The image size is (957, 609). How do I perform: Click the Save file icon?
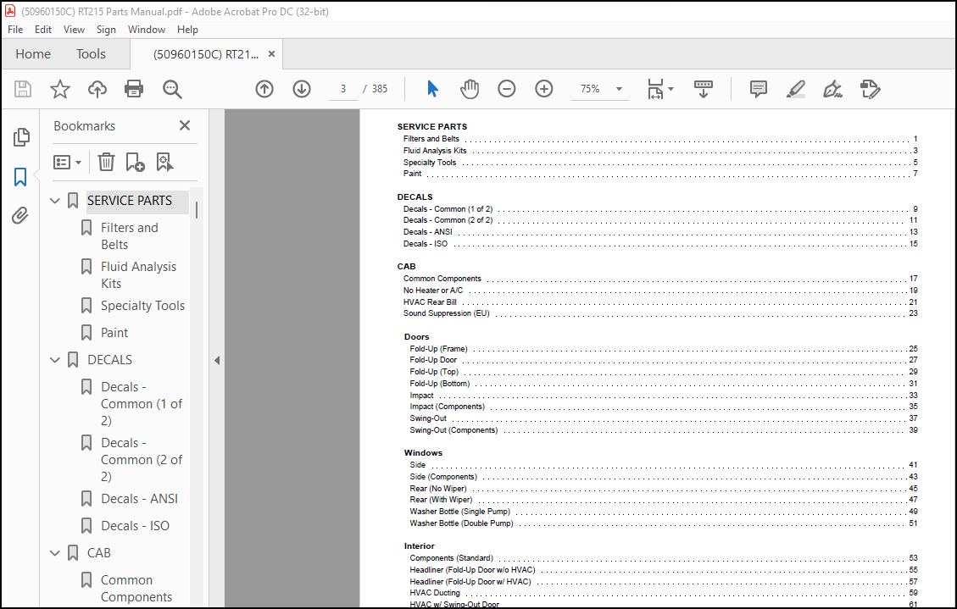(23, 89)
